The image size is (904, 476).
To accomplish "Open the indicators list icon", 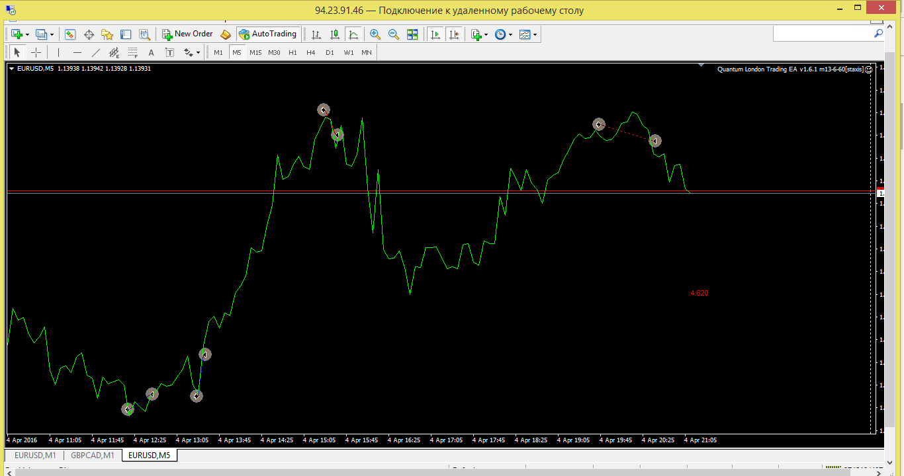I will [x=476, y=34].
